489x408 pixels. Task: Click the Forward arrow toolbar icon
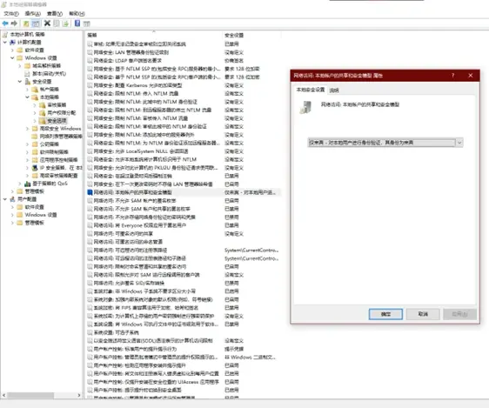point(14,23)
